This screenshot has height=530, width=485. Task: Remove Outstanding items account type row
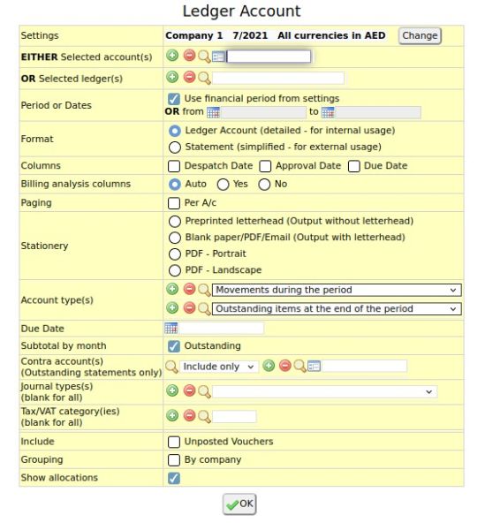(x=189, y=308)
